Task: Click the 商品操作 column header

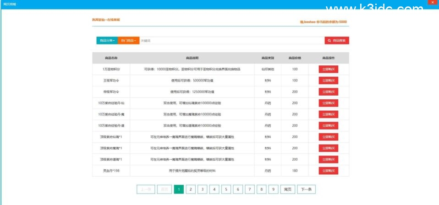Action: [x=329, y=58]
